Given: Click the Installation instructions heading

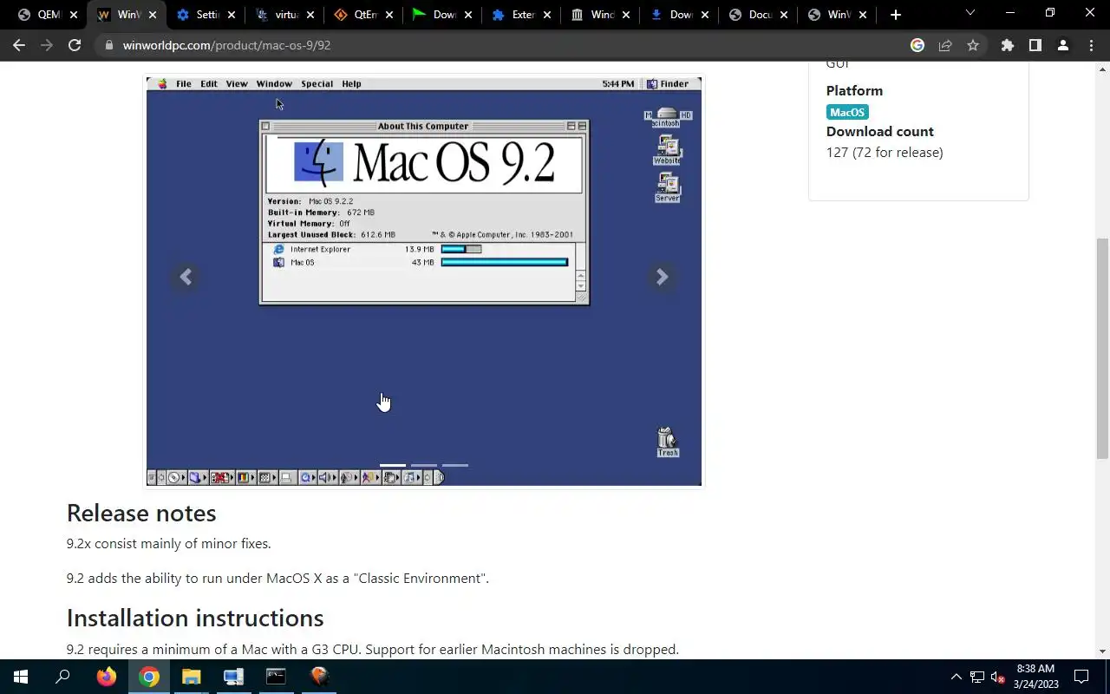Looking at the screenshot, I should click(x=195, y=619).
